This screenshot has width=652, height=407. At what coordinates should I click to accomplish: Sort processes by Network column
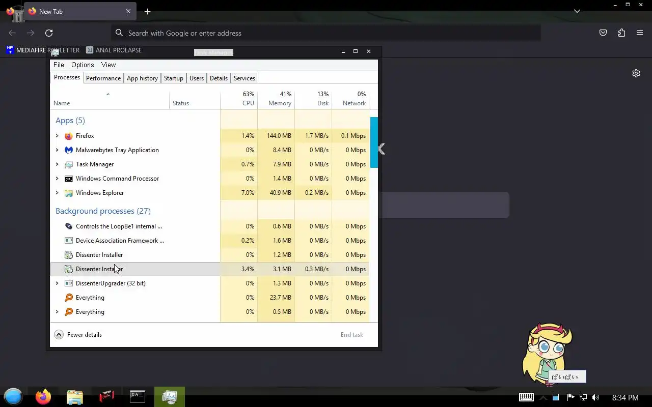(x=350, y=99)
